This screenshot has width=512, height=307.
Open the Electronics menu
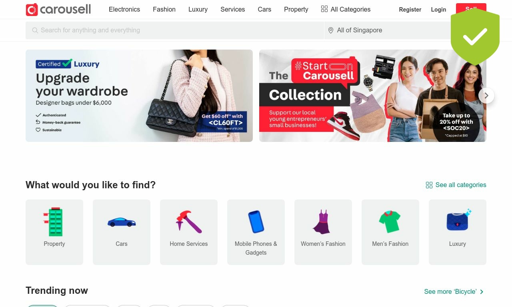(124, 9)
